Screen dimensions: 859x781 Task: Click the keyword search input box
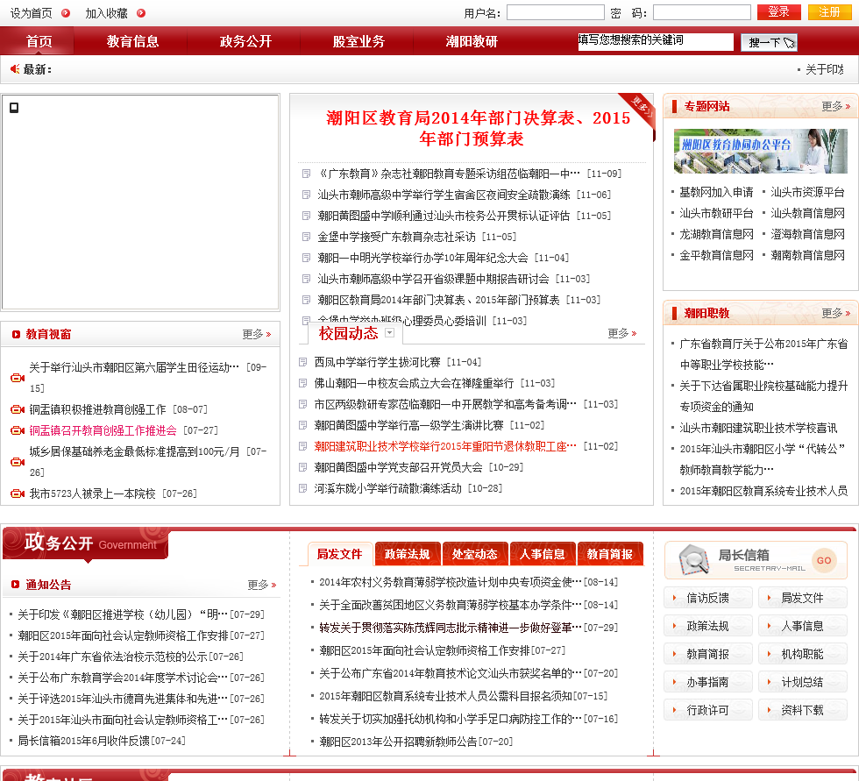point(656,41)
